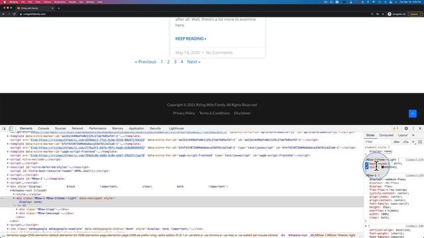Reload the page with the refresh icon
Viewport: 424px width, 238px height.
point(14,14)
